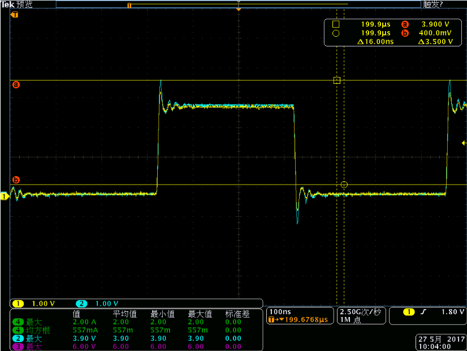The height and width of the screenshot is (351, 467).
Task: Click the 6.00 V channel 3 max value
Action: coord(84,346)
